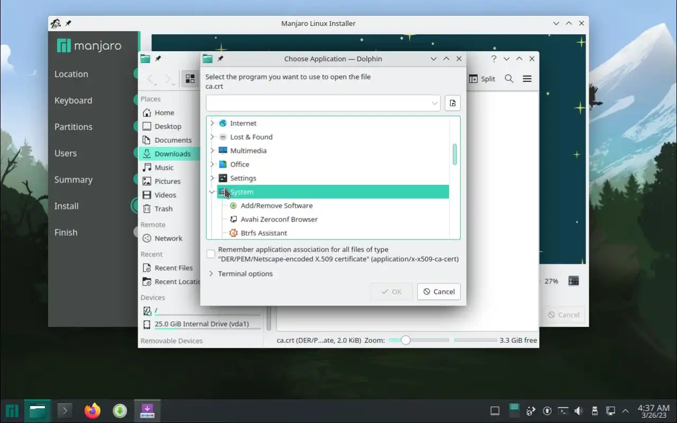This screenshot has height=423, width=677.
Task: Go forward in Dolphin navigation
Action: point(169,79)
